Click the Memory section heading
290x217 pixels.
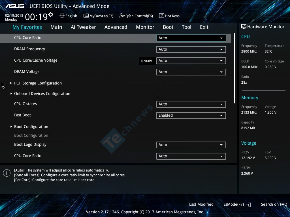coord(250,97)
